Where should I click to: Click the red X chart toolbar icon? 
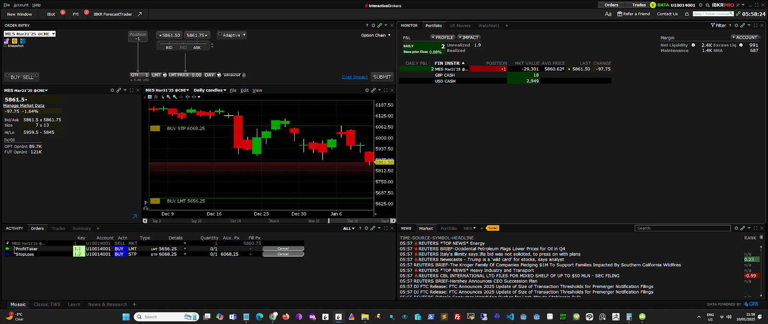click(x=145, y=97)
